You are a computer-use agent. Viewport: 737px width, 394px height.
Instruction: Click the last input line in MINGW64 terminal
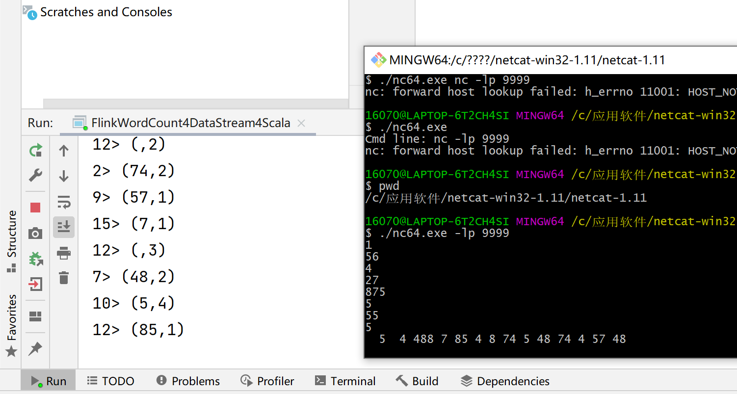(x=502, y=339)
